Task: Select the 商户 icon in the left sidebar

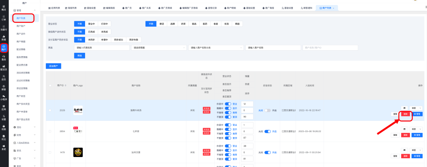Action: click(4, 47)
